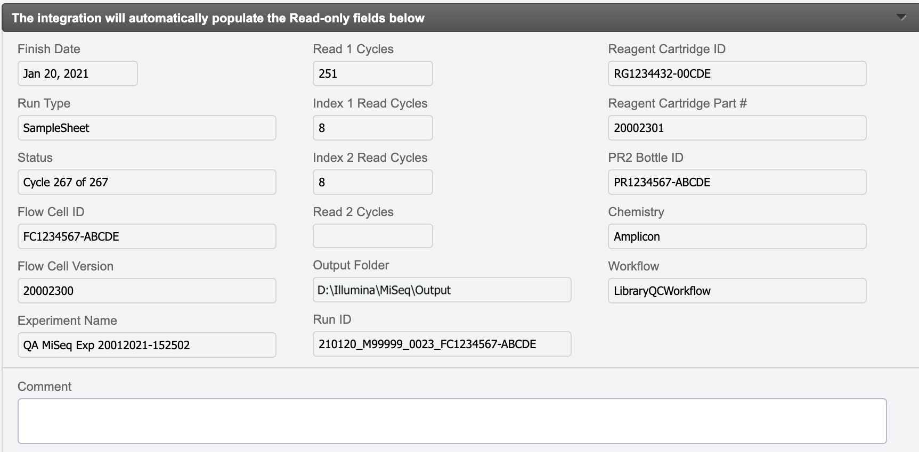Click the Chemistry field showing Amplicon
The width and height of the screenshot is (919, 452).
[737, 236]
